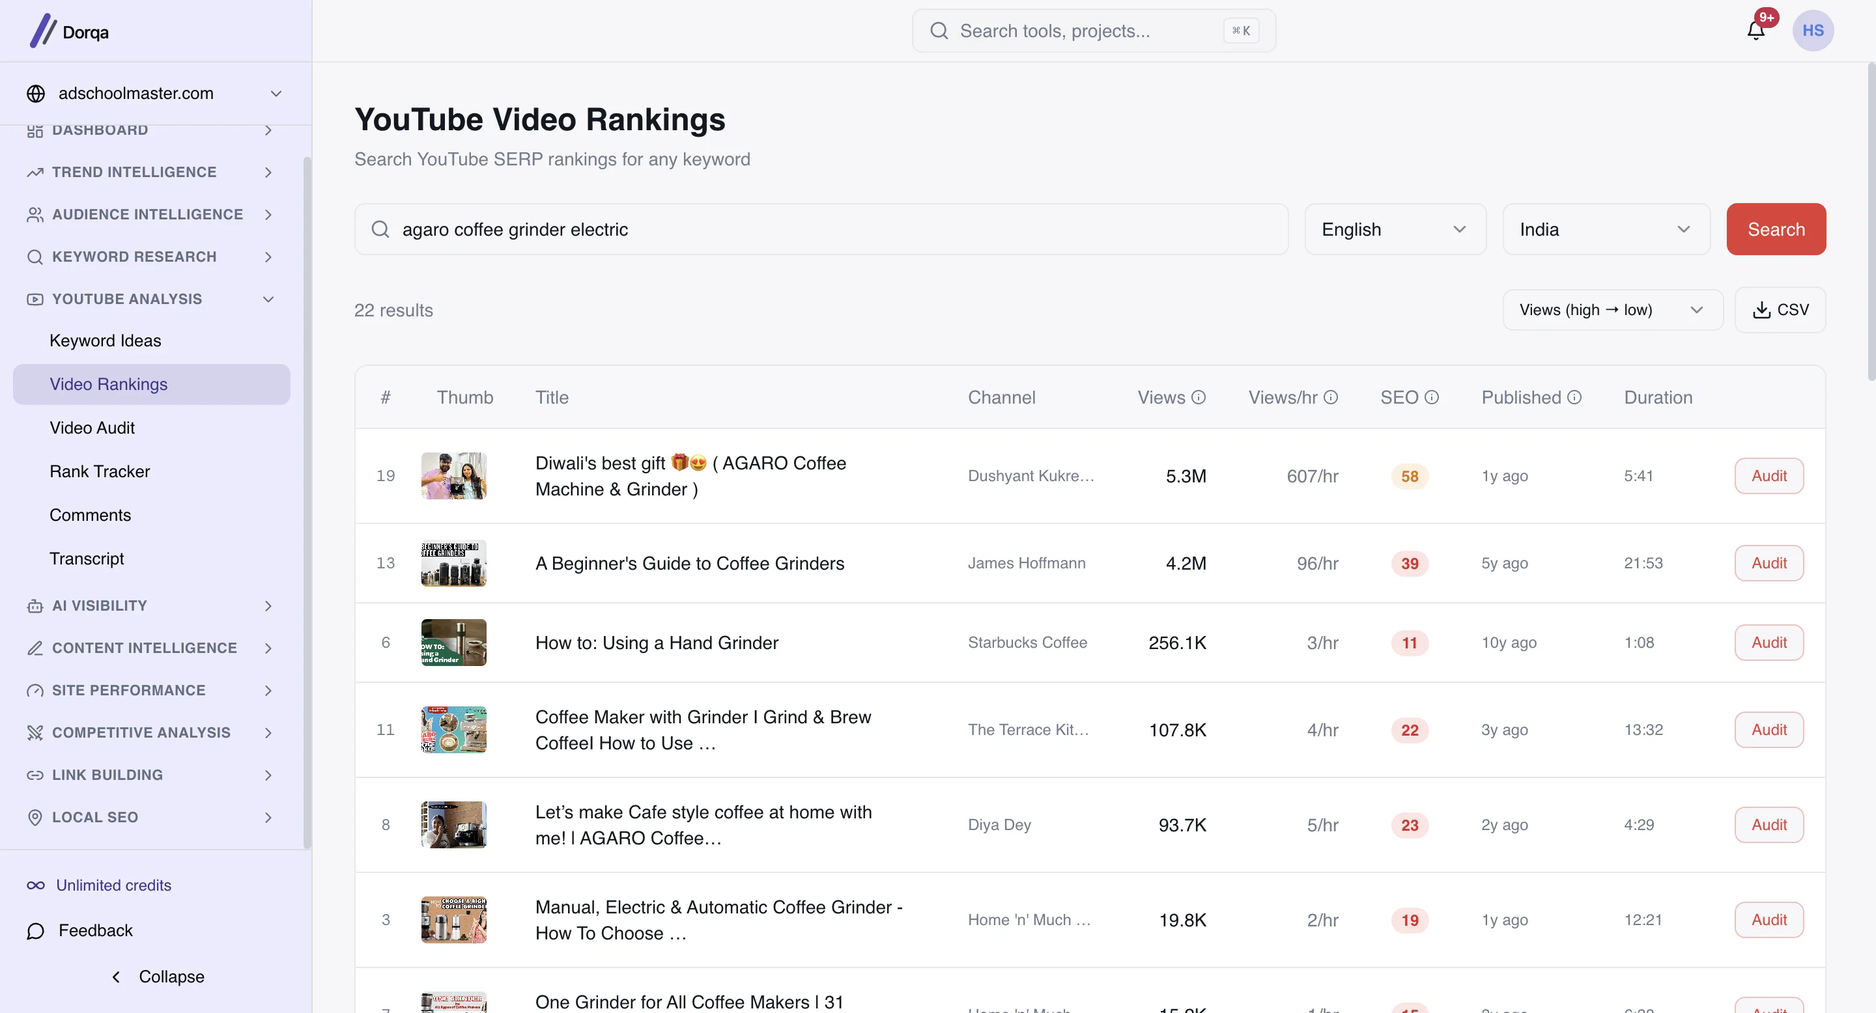Click the red Search button
The height and width of the screenshot is (1013, 1876).
click(x=1776, y=229)
